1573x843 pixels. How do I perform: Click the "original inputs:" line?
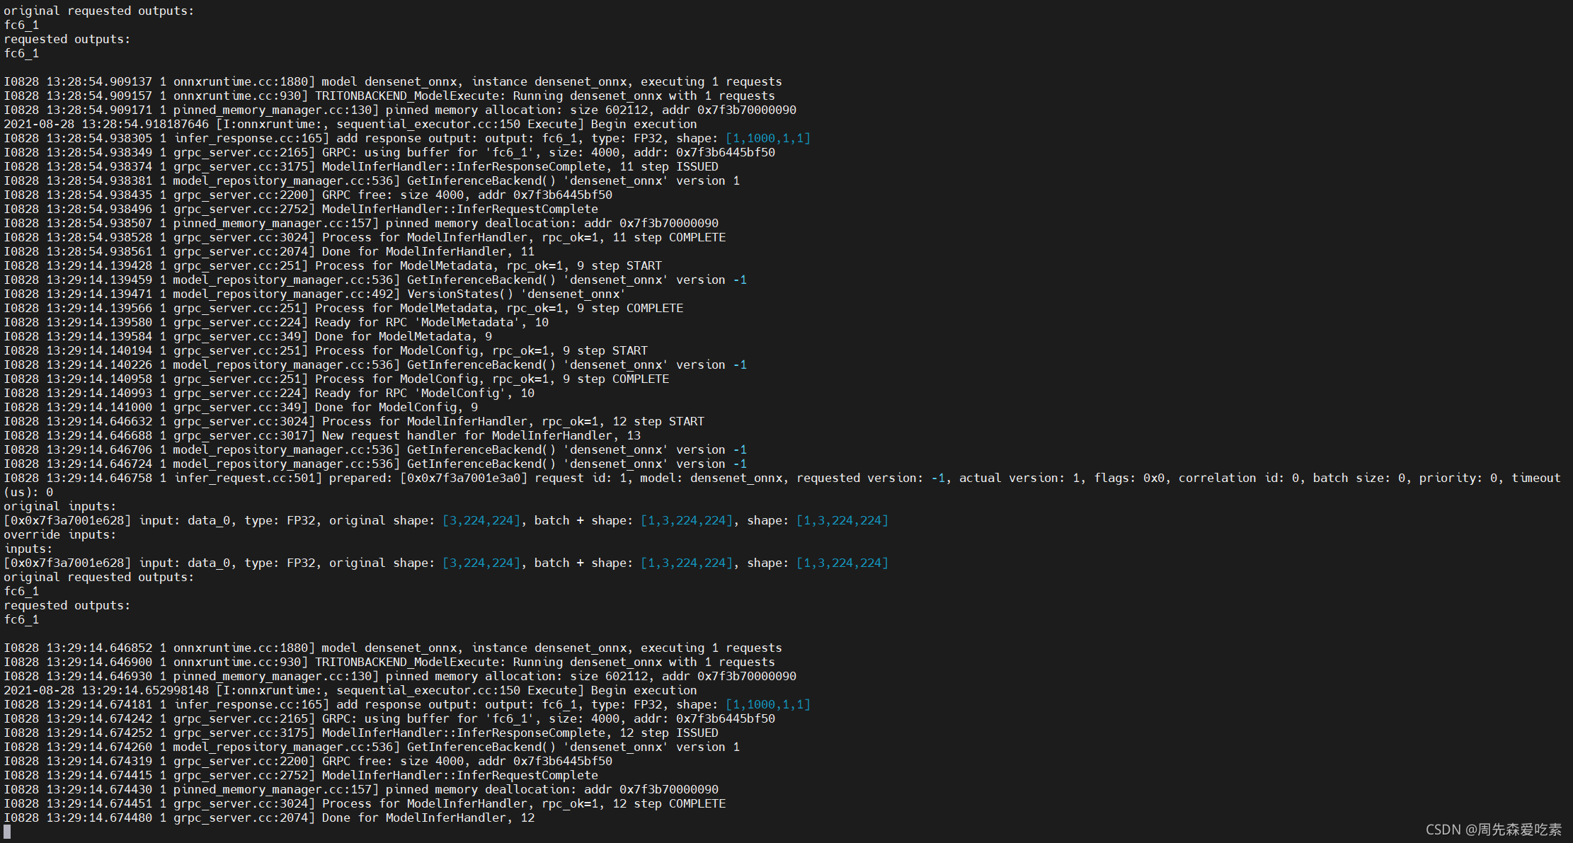(x=60, y=506)
